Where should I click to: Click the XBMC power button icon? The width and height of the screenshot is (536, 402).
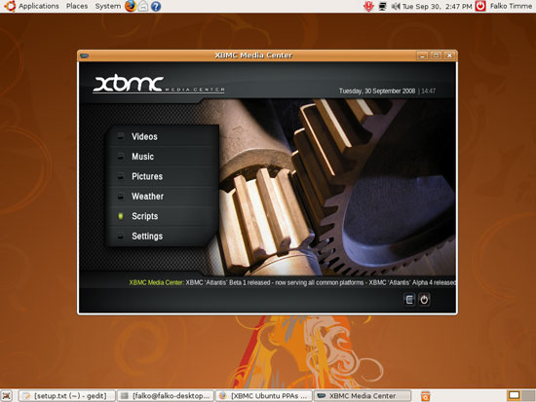(x=424, y=300)
